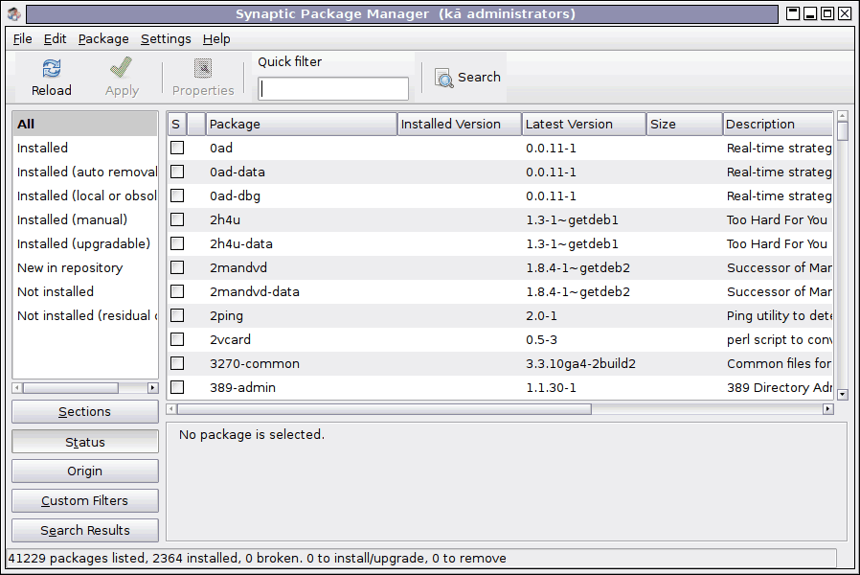Open the Package menu
This screenshot has width=860, height=575.
pos(103,39)
